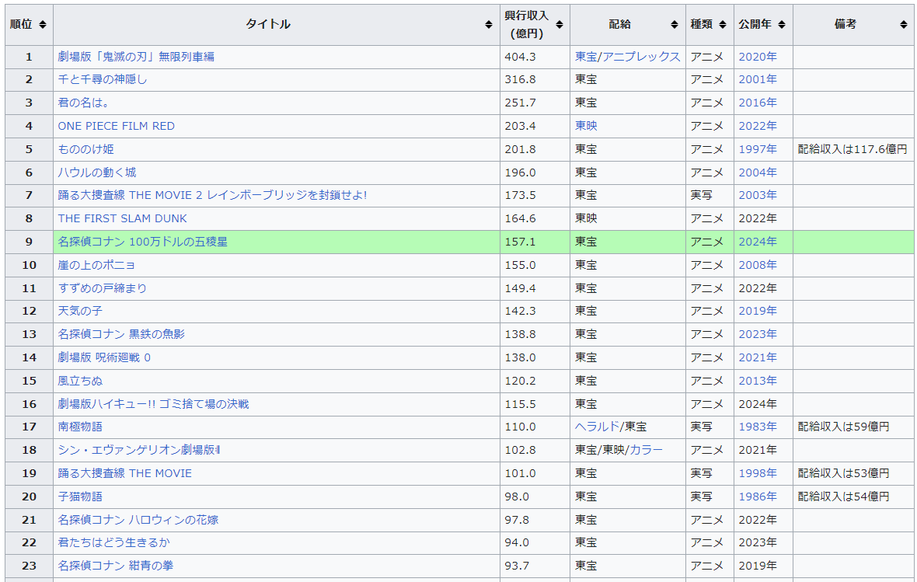
Task: Click the ヘラルド distributor link
Action: (x=597, y=427)
